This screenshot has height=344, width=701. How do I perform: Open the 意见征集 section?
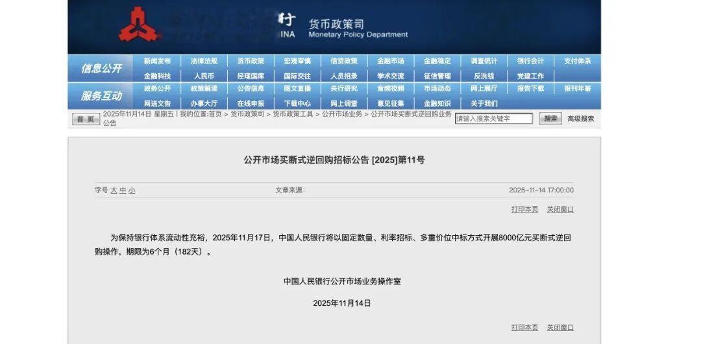coord(390,103)
